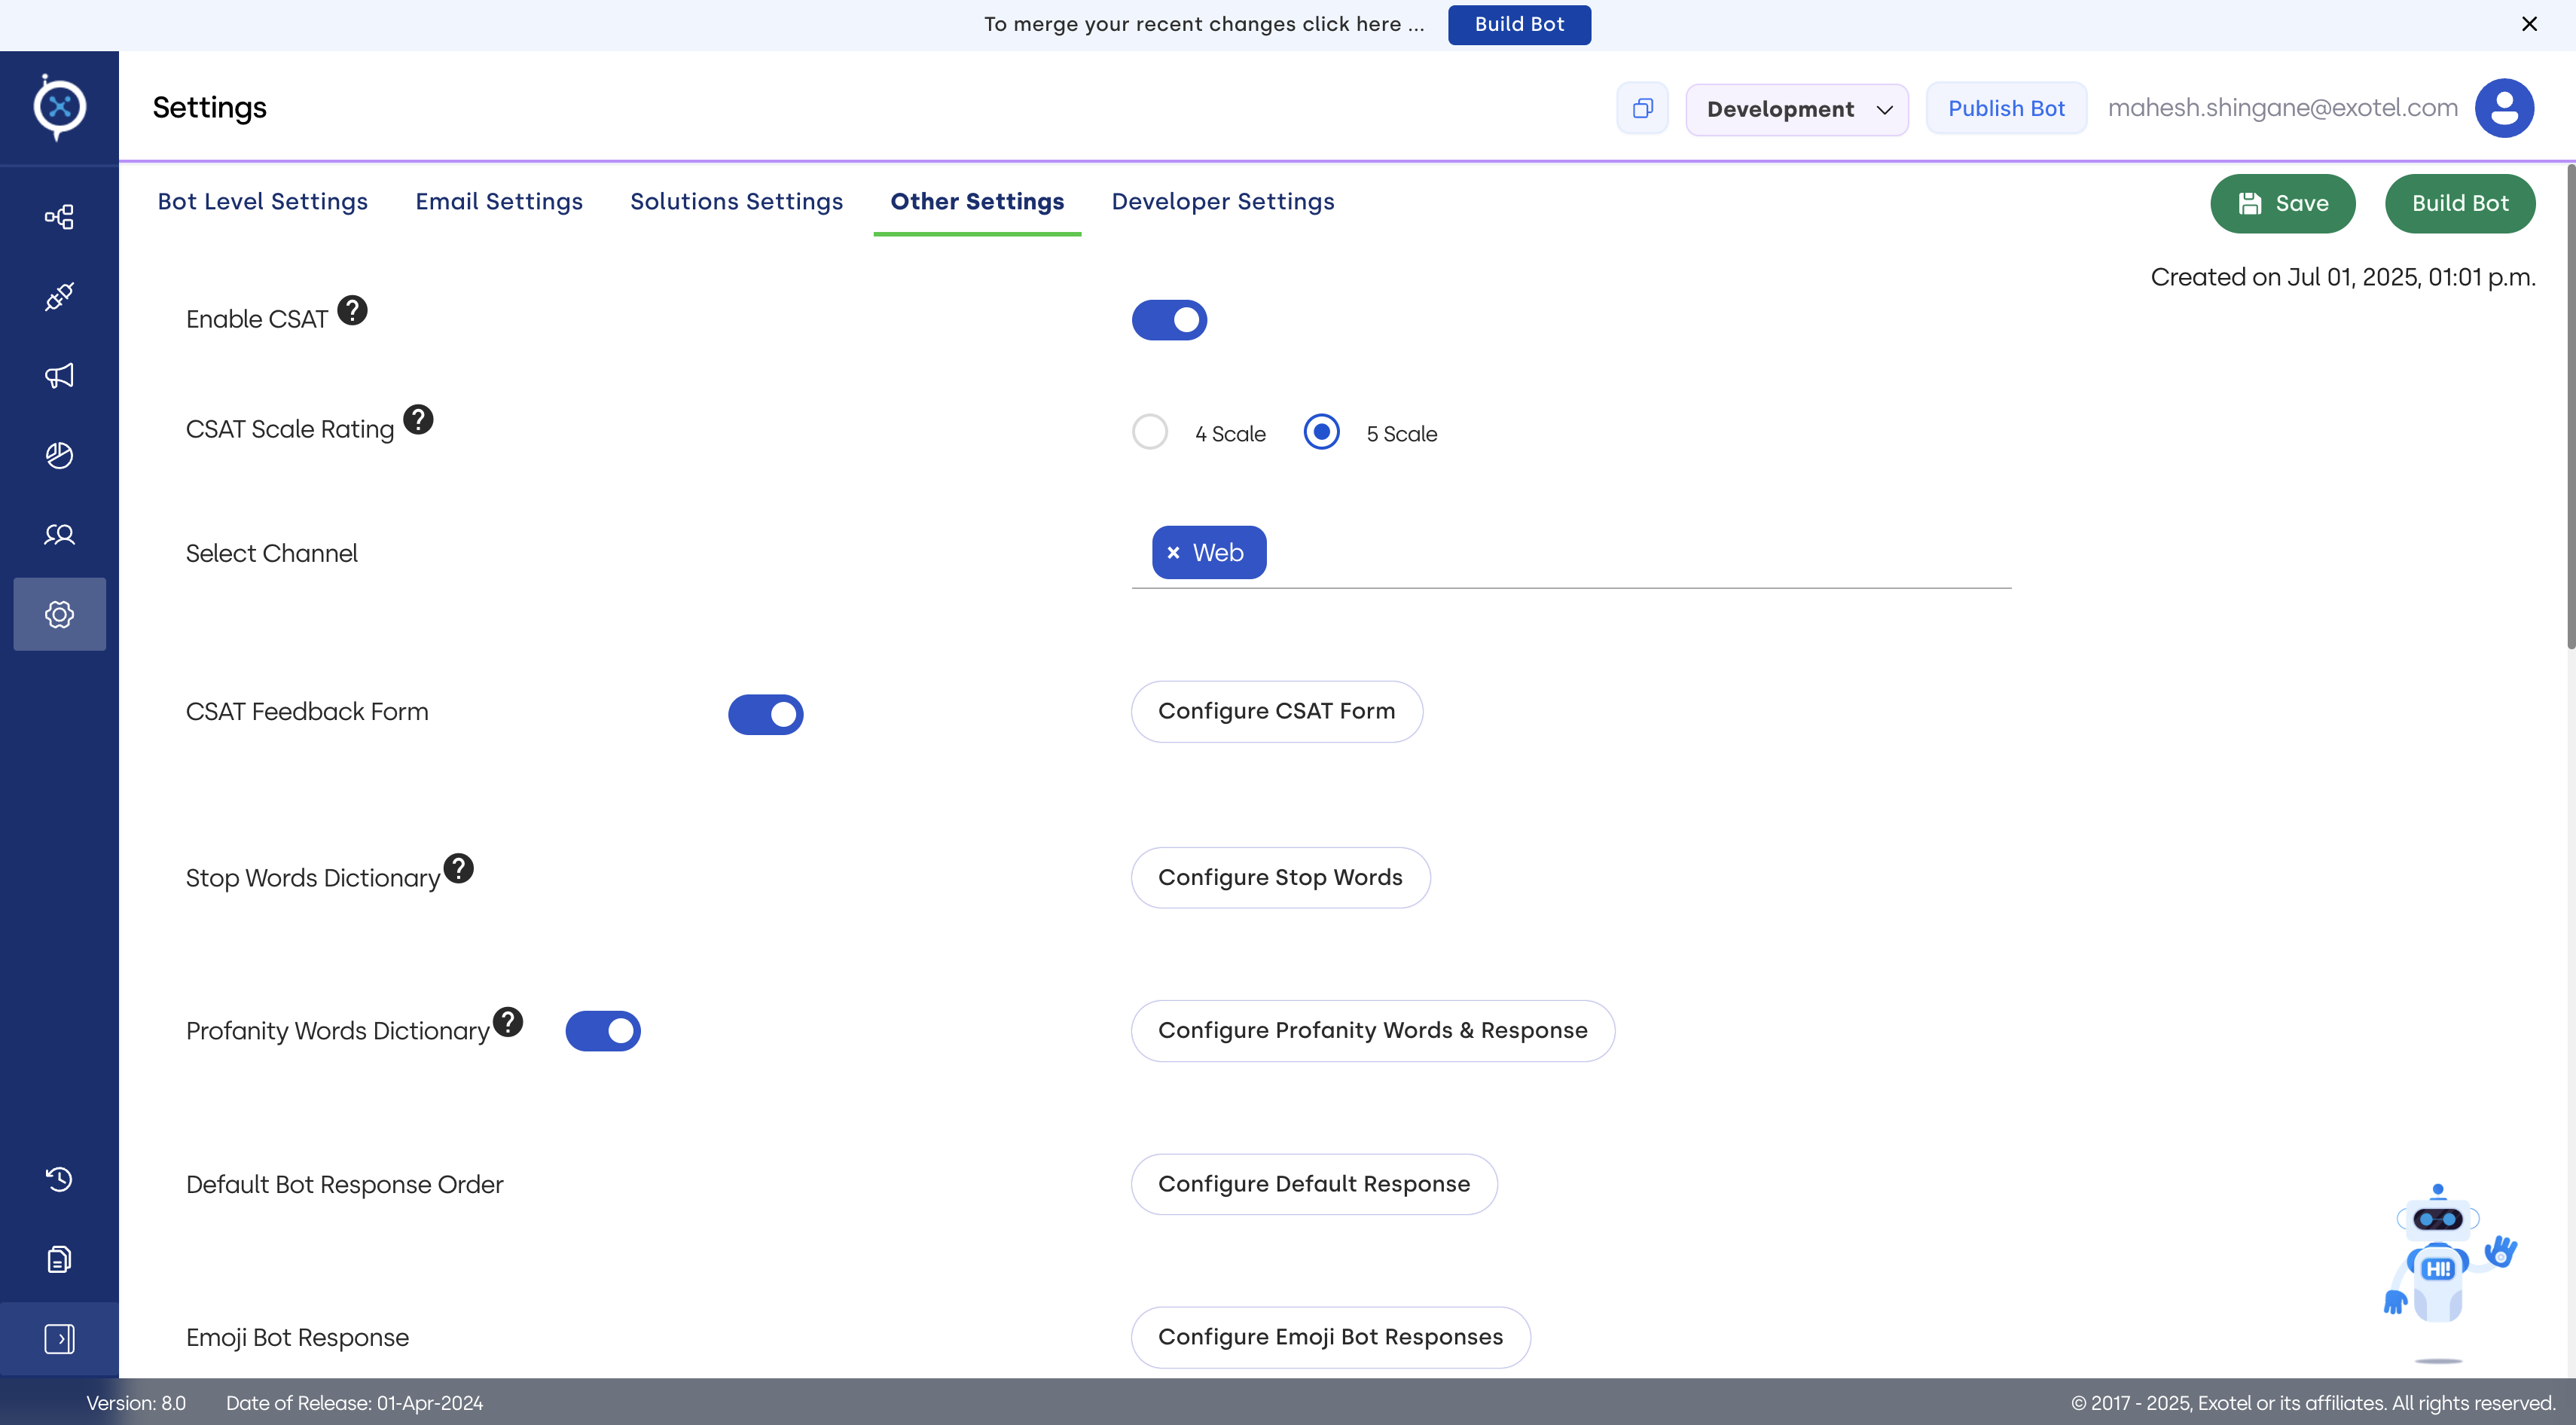The height and width of the screenshot is (1425, 2576).
Task: Open the flow builder sidebar icon
Action: [x=59, y=217]
